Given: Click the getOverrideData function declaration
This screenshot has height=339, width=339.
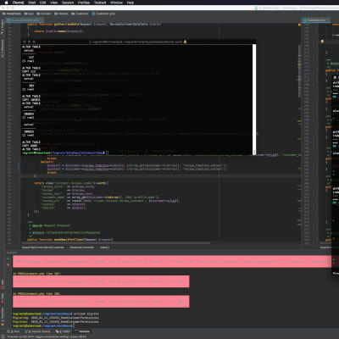Looking at the screenshot, I should pos(94,25).
